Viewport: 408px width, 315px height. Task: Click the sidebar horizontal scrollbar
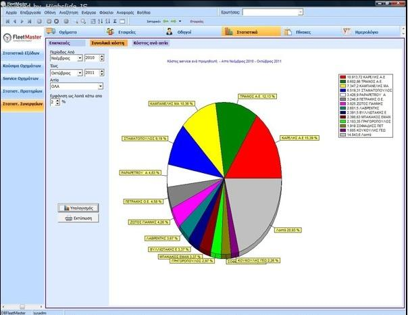tap(22, 307)
